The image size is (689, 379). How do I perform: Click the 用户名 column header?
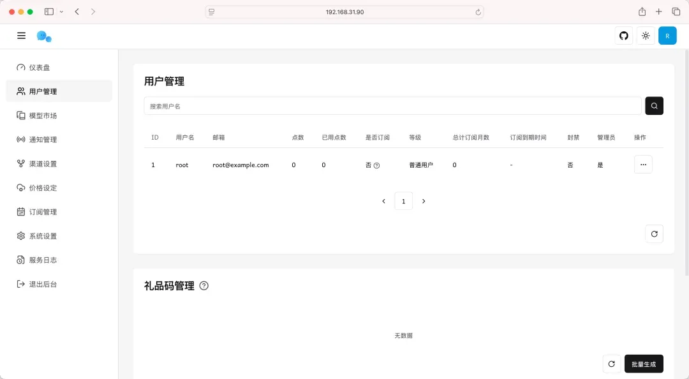tap(185, 138)
